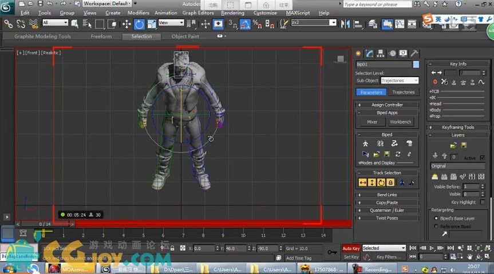Click the Mirror tool icon
Screen dimensions: 494x274
[x=345, y=24]
